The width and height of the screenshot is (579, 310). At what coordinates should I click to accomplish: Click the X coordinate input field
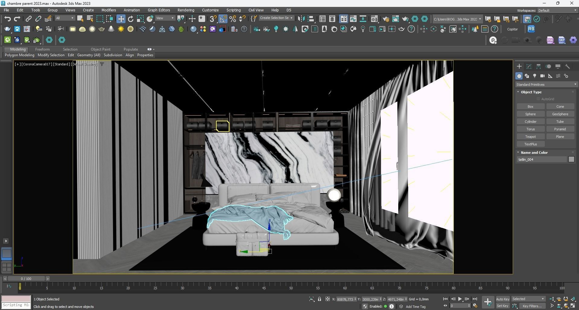coord(345,299)
